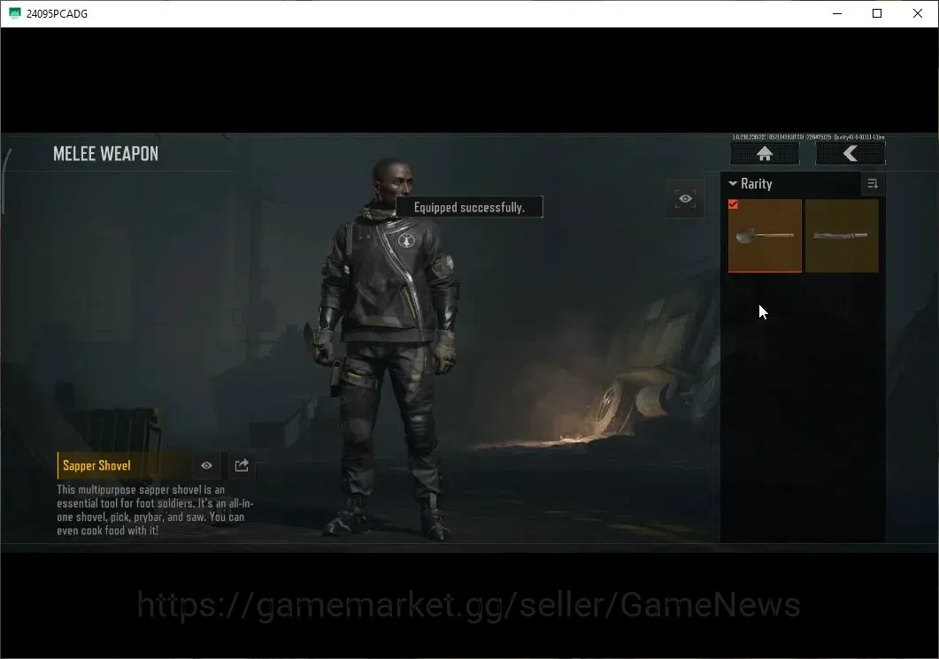Open the sort order icon beside Rarity
Image resolution: width=939 pixels, height=659 pixels.
pyautogui.click(x=873, y=184)
